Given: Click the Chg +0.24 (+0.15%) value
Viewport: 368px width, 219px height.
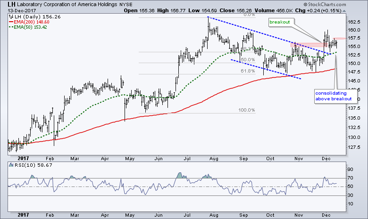Looking at the screenshot, I should tap(318, 10).
